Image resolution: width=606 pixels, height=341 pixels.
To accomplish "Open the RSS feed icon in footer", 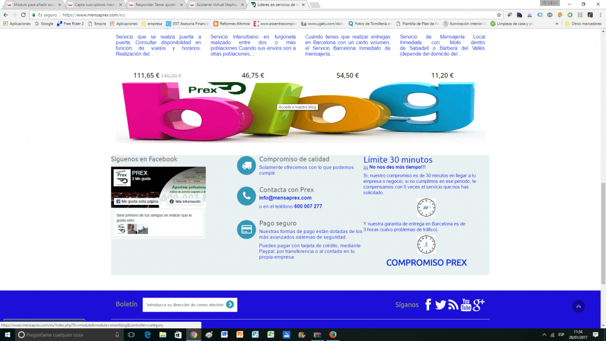I will coord(453,305).
